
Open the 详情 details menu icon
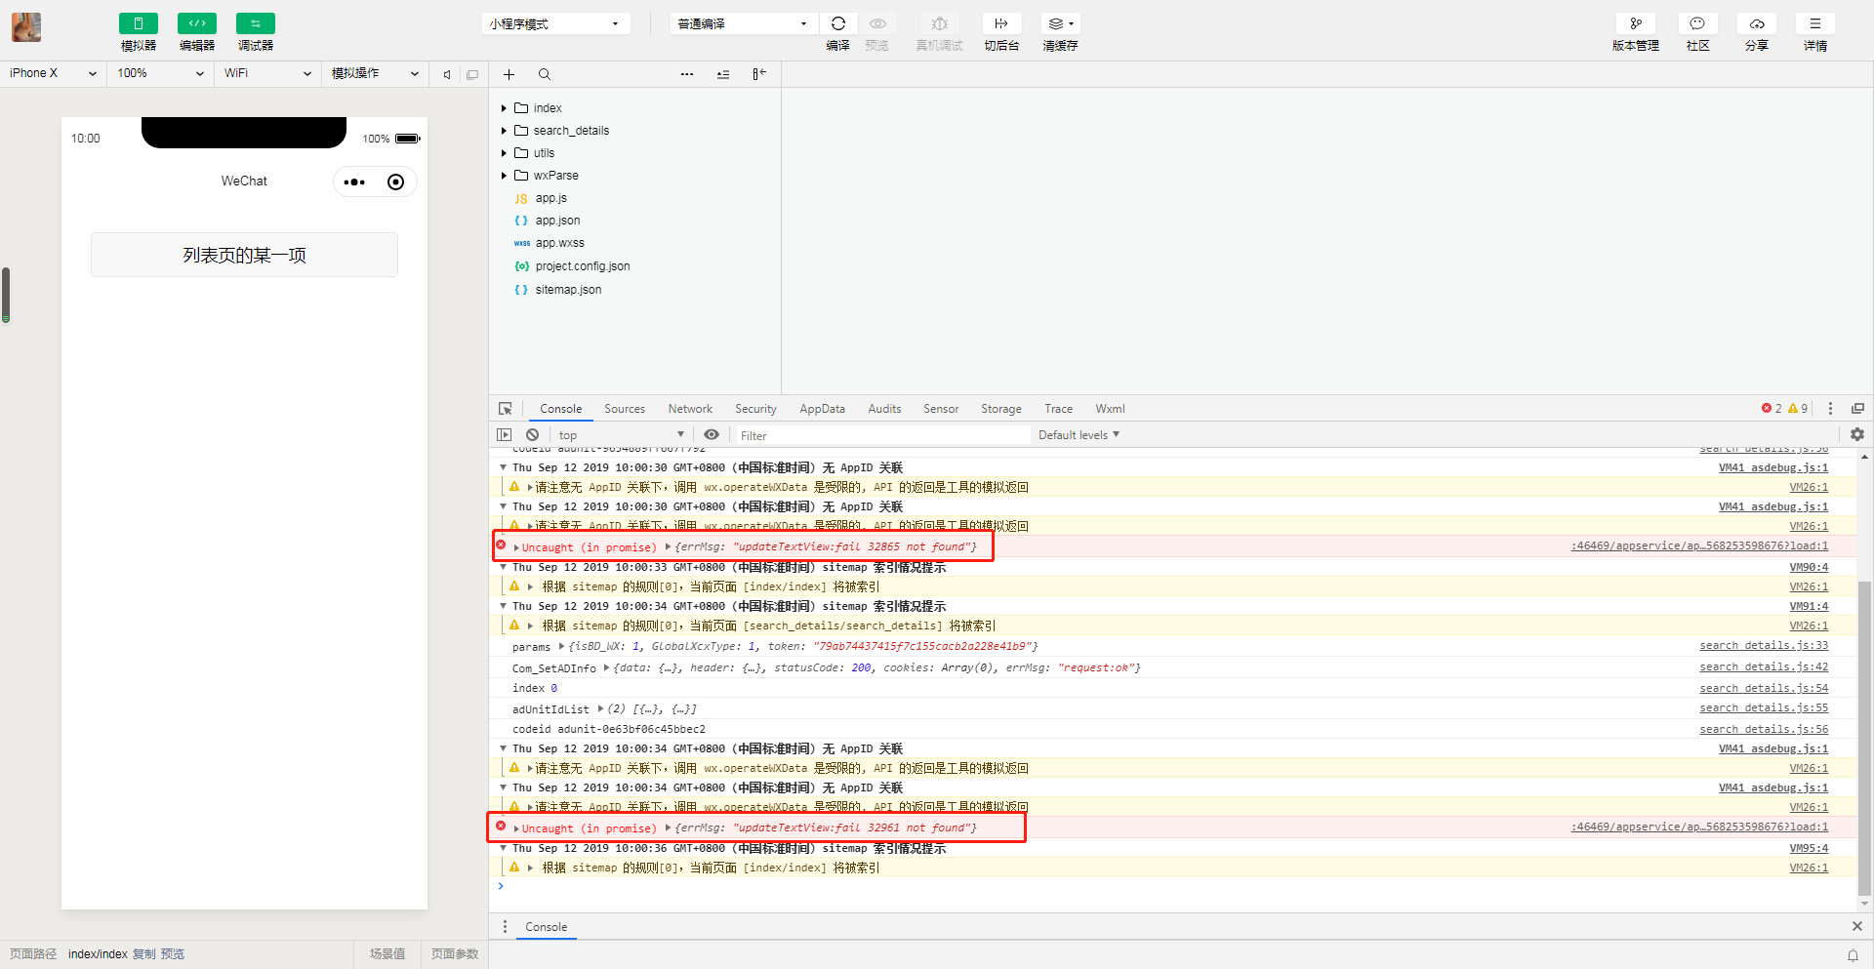pos(1815,23)
